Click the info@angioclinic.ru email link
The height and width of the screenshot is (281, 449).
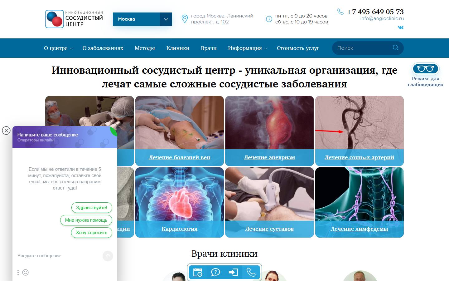pyautogui.click(x=382, y=18)
